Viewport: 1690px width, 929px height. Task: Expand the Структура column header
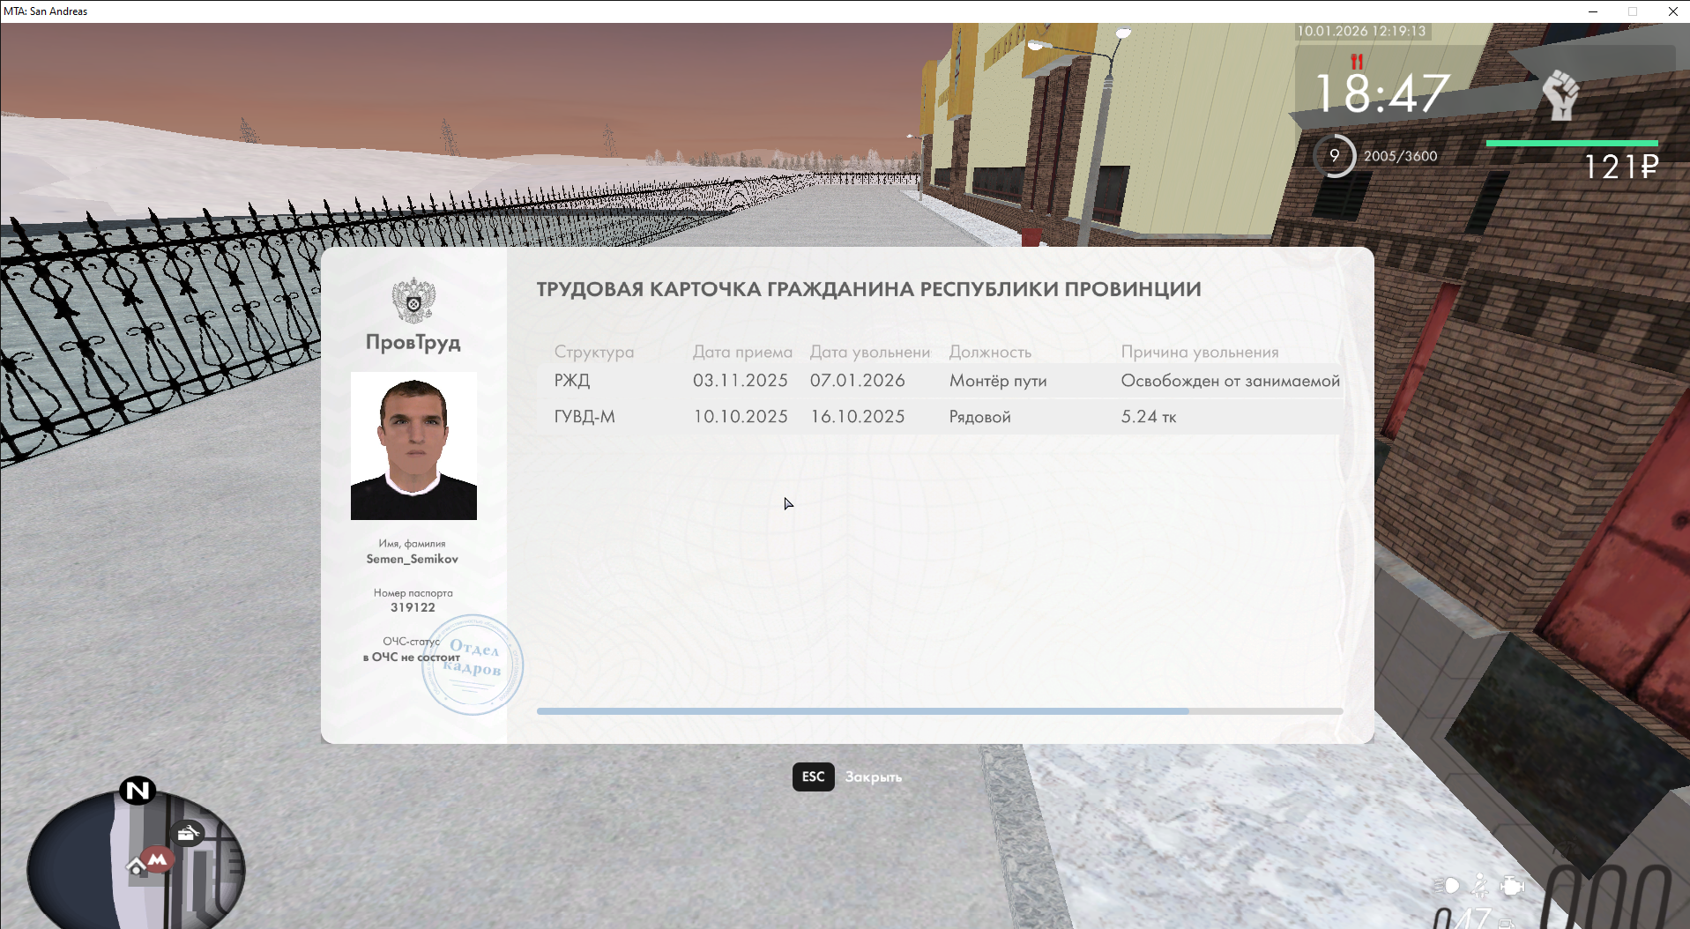[x=593, y=352]
